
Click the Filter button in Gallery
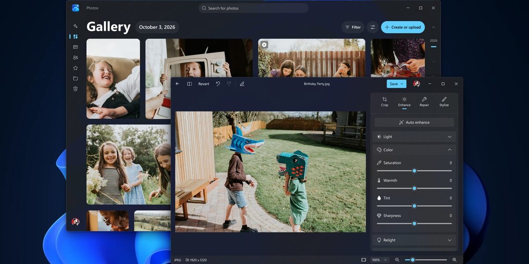(x=353, y=27)
